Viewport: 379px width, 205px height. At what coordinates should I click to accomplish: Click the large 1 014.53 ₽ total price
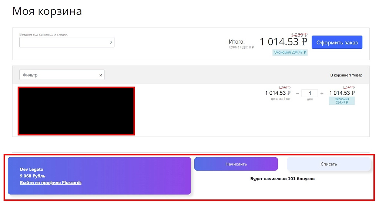pos(283,42)
